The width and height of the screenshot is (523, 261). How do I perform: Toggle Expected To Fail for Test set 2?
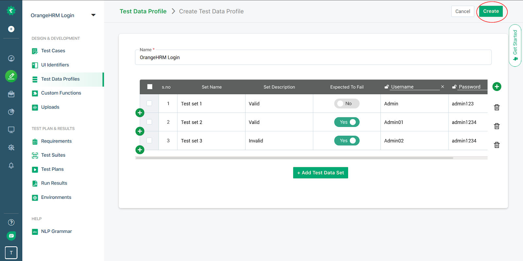click(x=347, y=122)
